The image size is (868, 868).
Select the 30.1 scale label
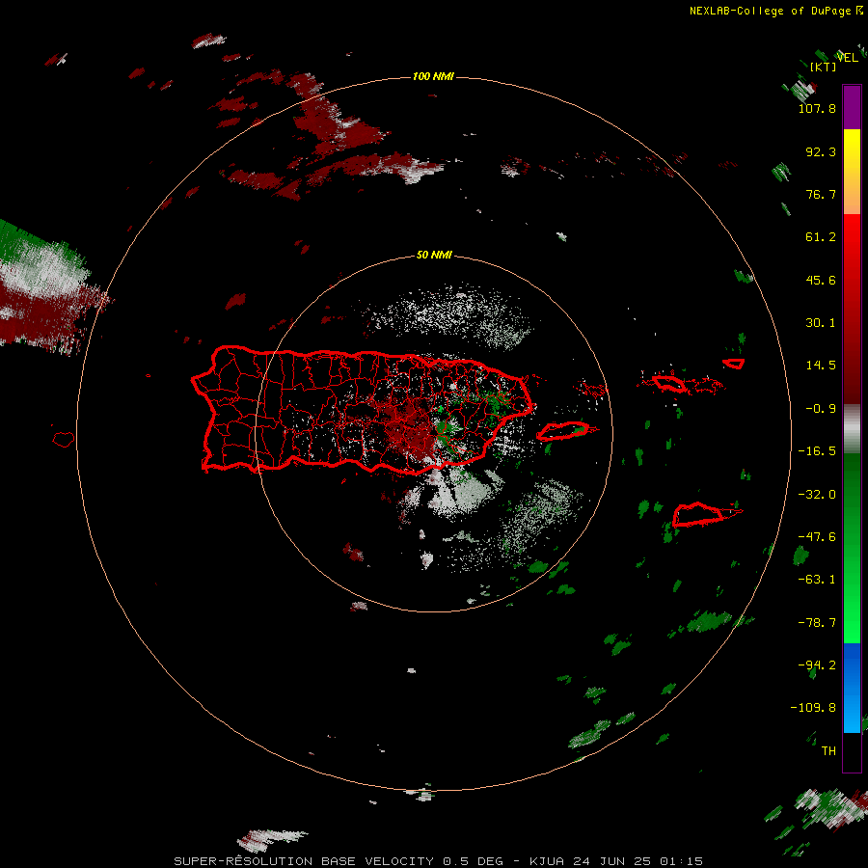click(x=821, y=323)
